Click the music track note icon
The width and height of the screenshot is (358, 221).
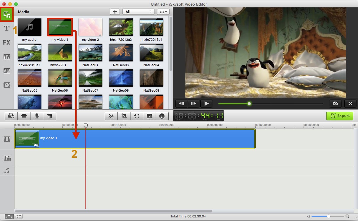(x=7, y=171)
